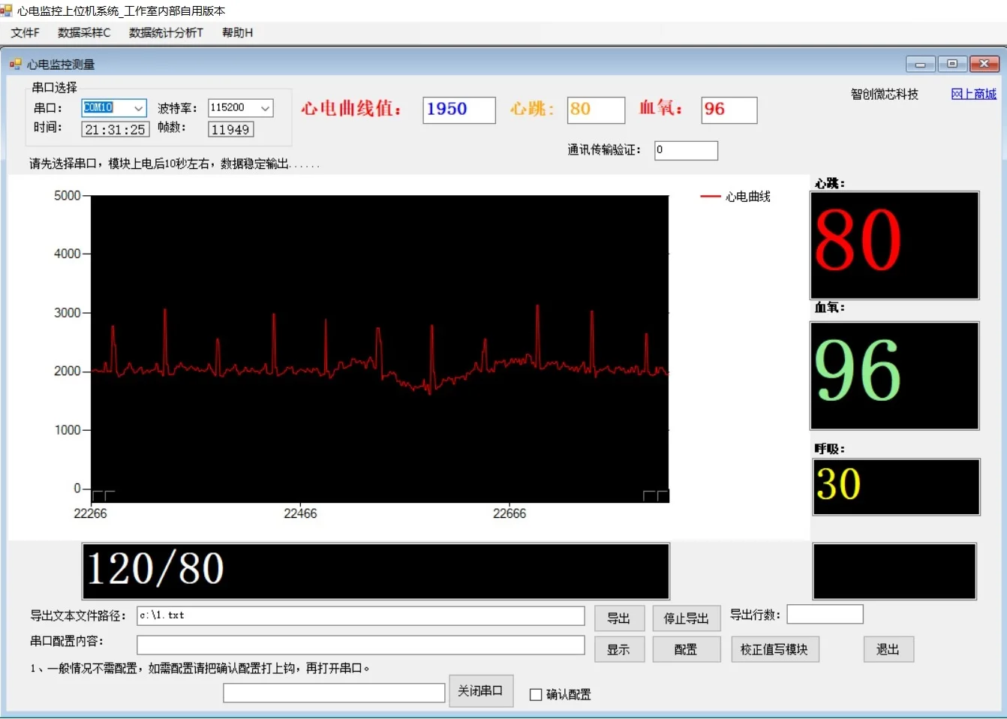
Task: Click the 导出文本文件路径 c:\1.txt input field
Action: [x=360, y=615]
